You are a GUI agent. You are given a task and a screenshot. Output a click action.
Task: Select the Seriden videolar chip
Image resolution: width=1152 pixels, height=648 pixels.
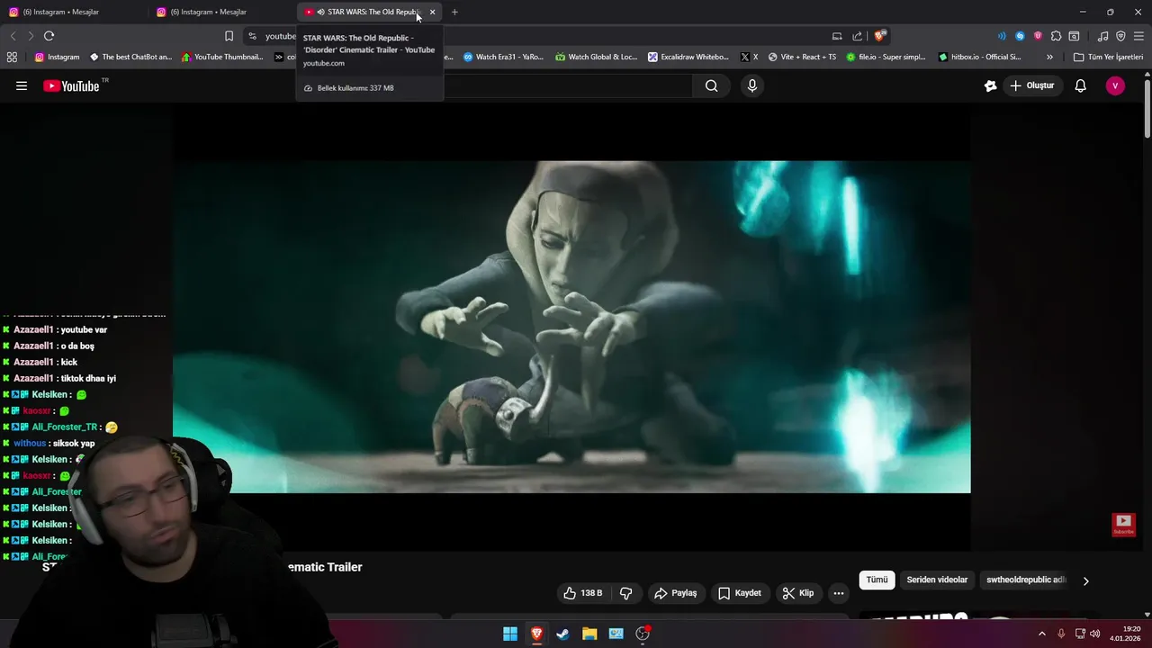pos(937,580)
